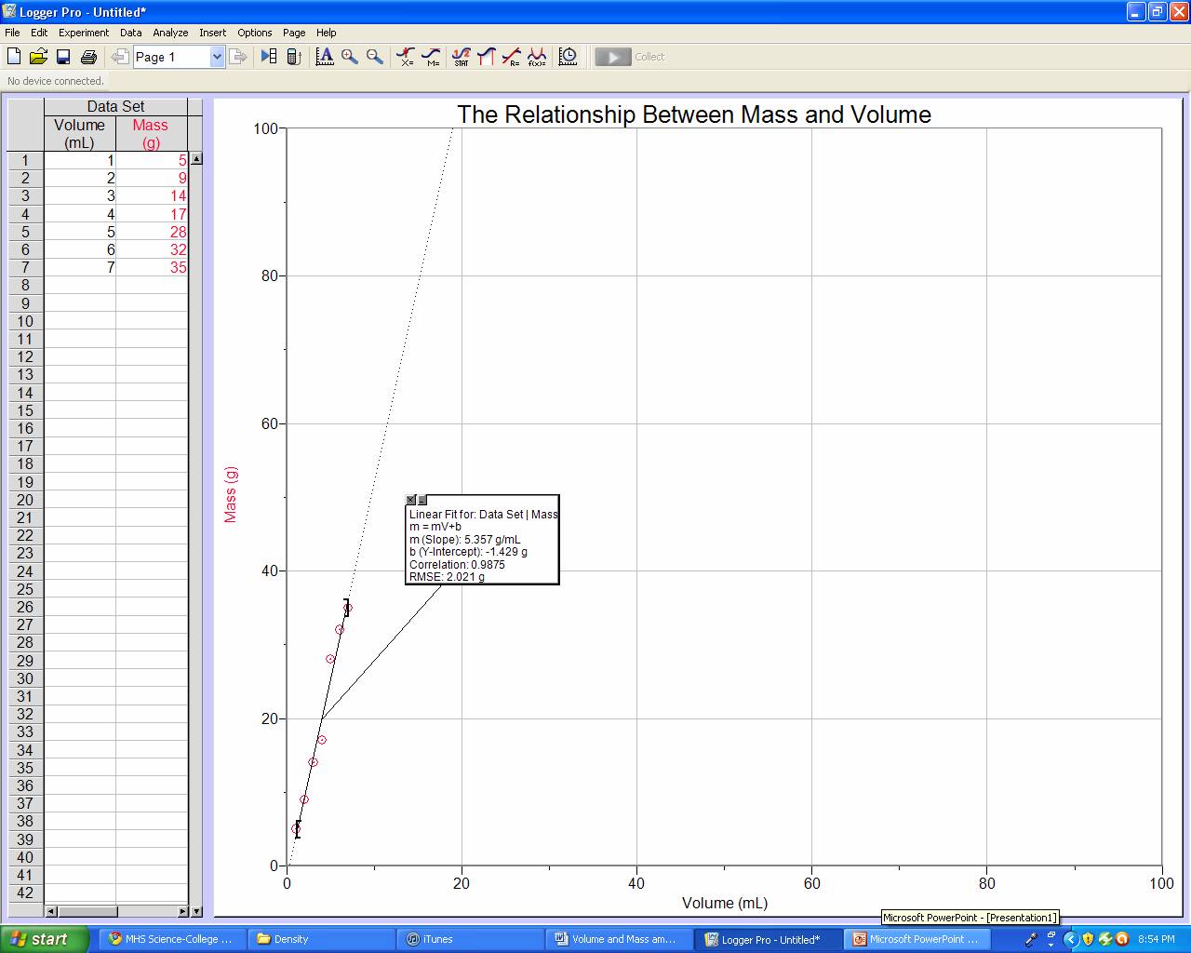Click the Linear Fit box options icon
Image resolution: width=1191 pixels, height=953 pixels.
point(422,501)
